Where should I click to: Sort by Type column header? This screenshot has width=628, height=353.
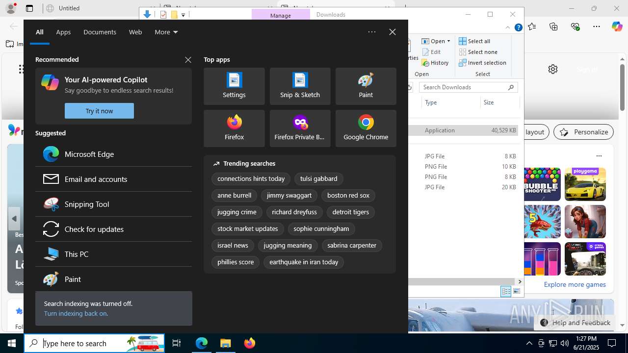click(451, 102)
